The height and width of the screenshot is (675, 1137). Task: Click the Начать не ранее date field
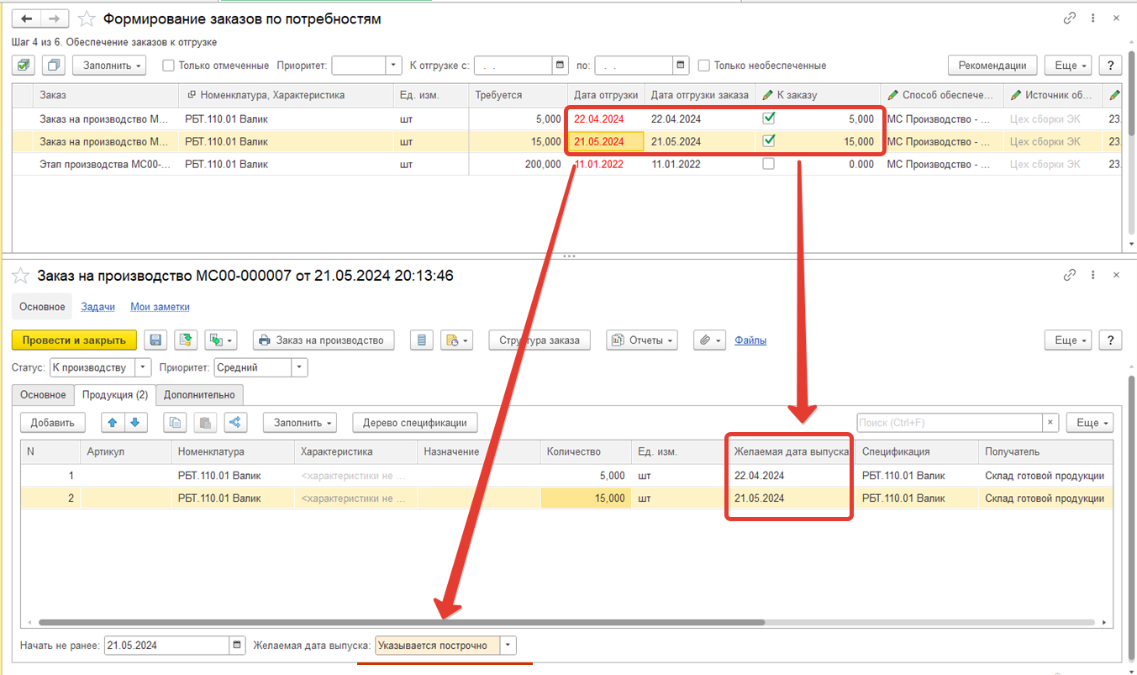(166, 646)
